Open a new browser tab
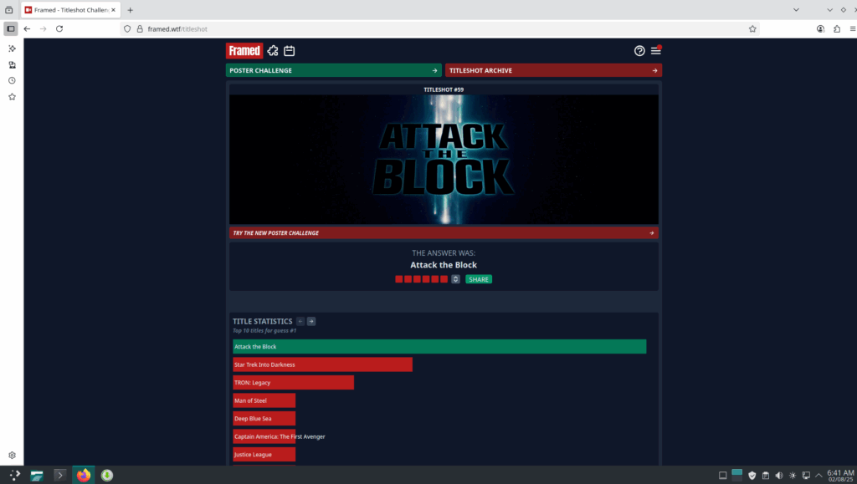Viewport: 857px width, 484px height. tap(130, 10)
